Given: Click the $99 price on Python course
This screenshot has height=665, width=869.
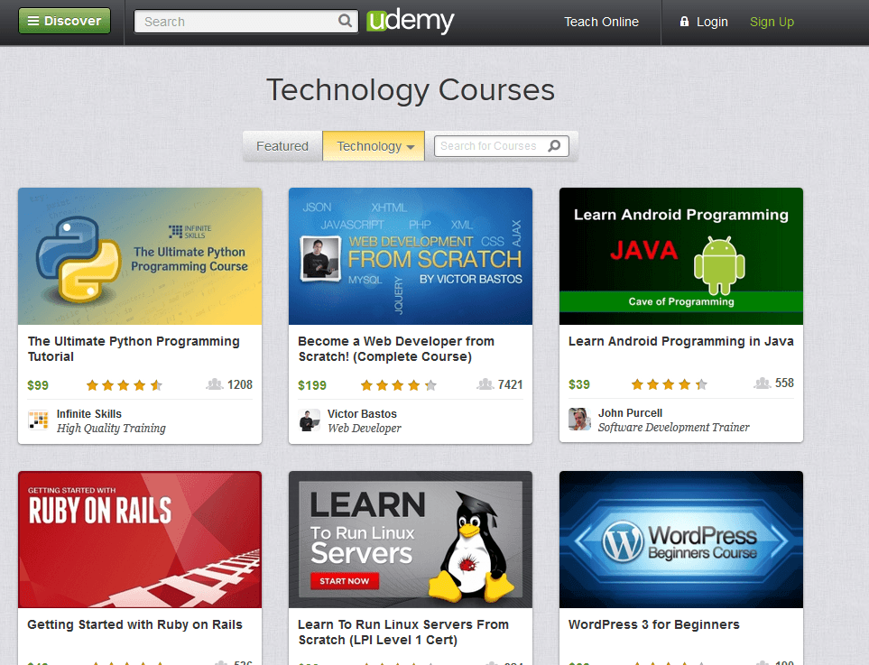Looking at the screenshot, I should [38, 385].
